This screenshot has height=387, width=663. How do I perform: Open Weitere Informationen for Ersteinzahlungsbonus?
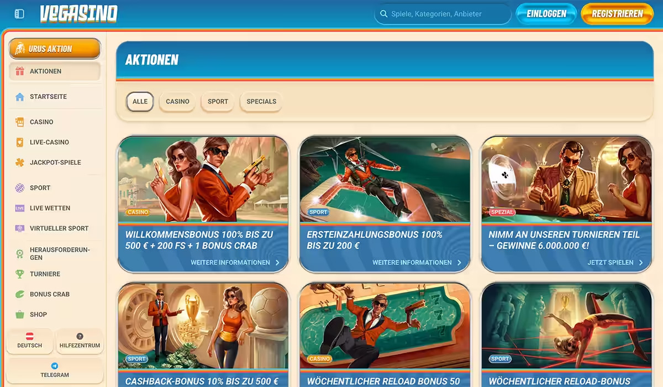412,263
